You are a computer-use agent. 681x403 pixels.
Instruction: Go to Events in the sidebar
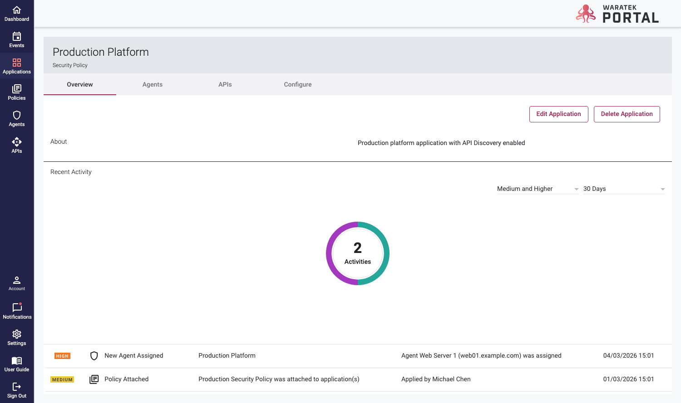pos(17,40)
